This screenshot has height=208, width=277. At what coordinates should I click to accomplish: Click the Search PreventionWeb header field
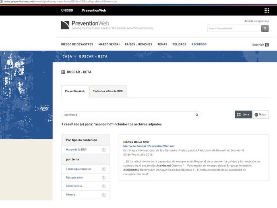(234, 29)
